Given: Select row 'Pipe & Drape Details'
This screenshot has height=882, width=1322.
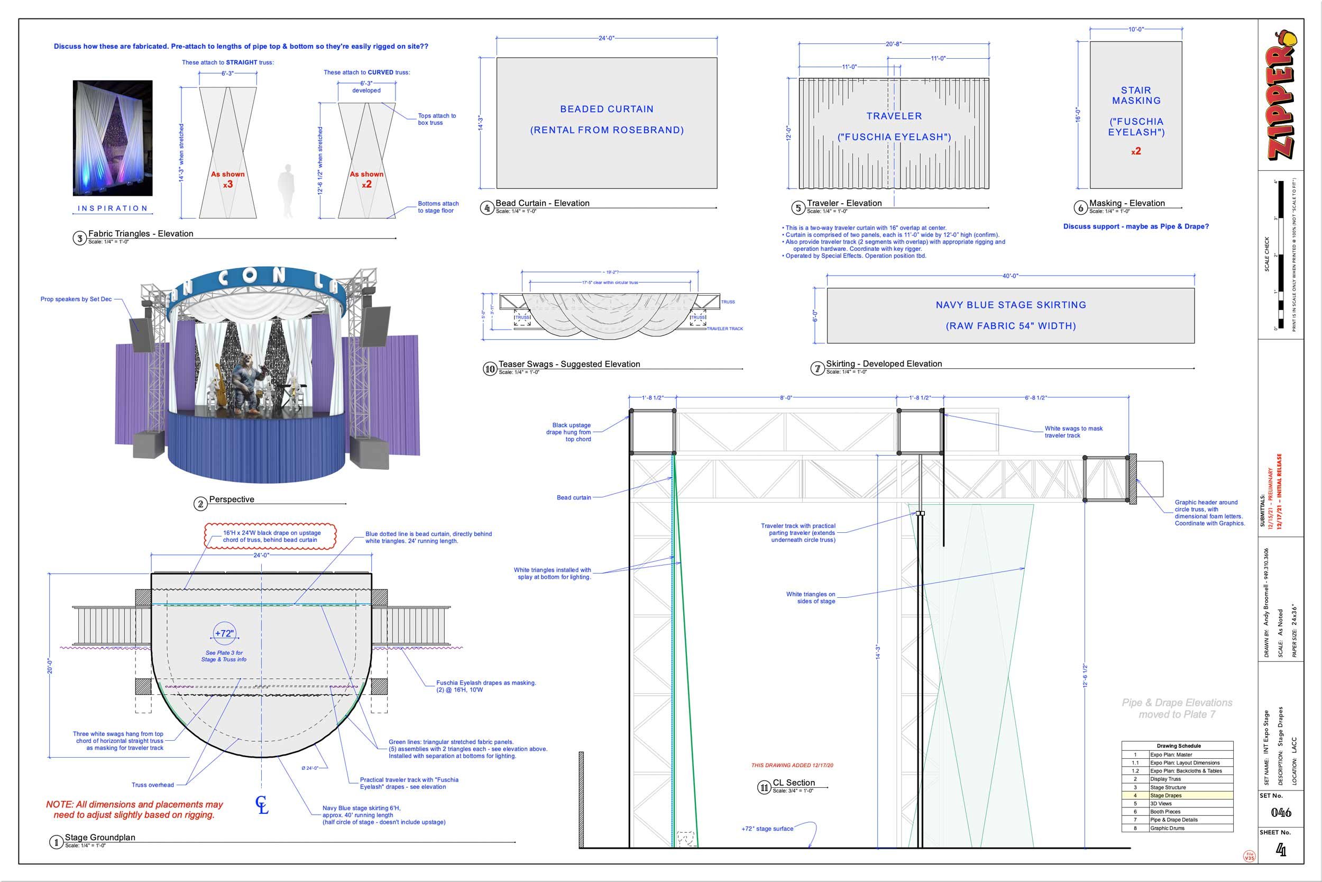Looking at the screenshot, I should tap(1178, 820).
